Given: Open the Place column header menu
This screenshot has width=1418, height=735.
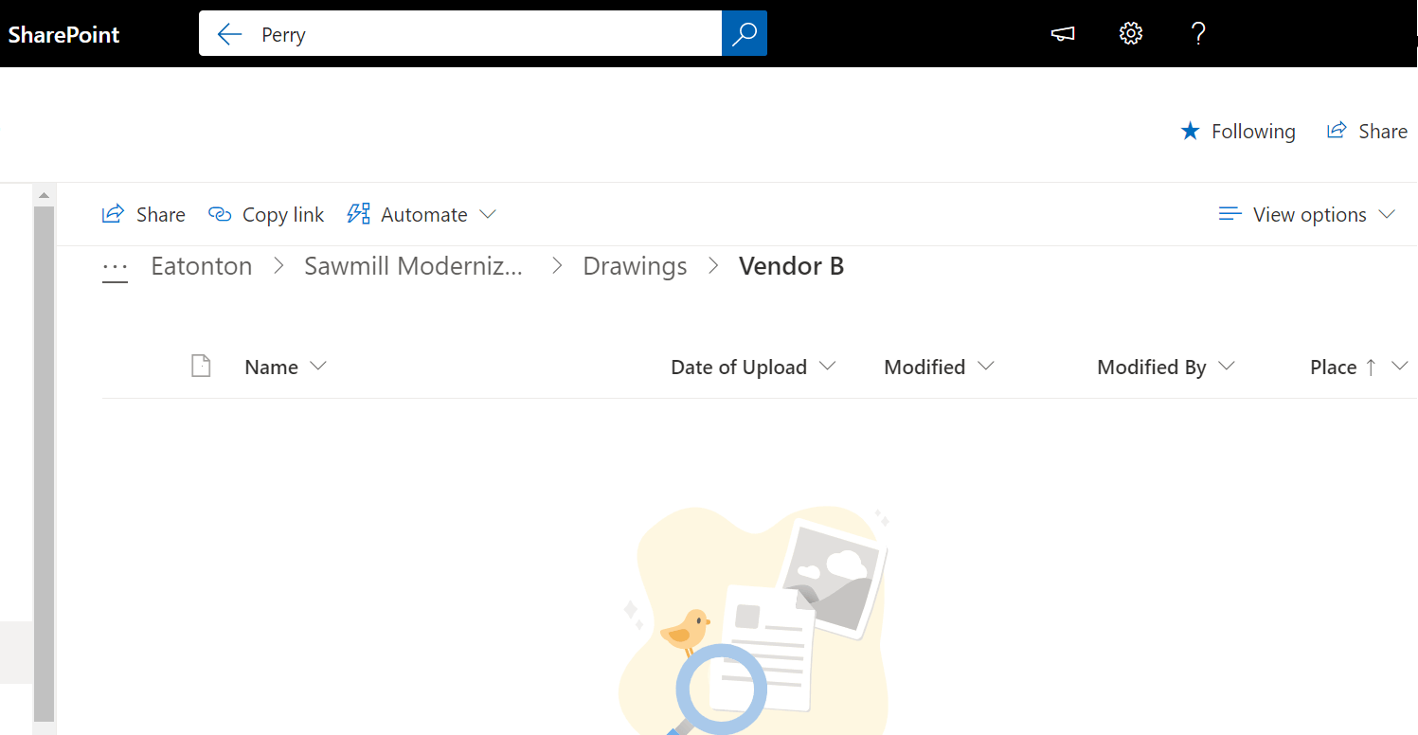Looking at the screenshot, I should [x=1359, y=367].
